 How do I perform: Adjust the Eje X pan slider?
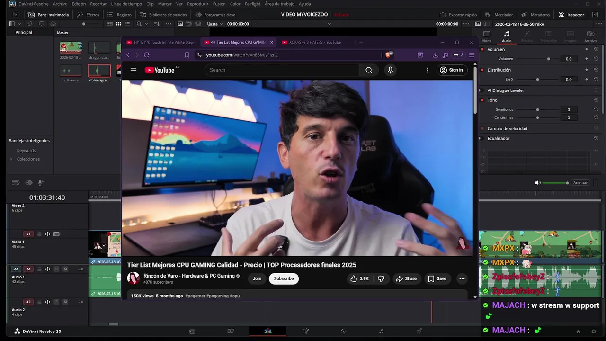click(537, 79)
